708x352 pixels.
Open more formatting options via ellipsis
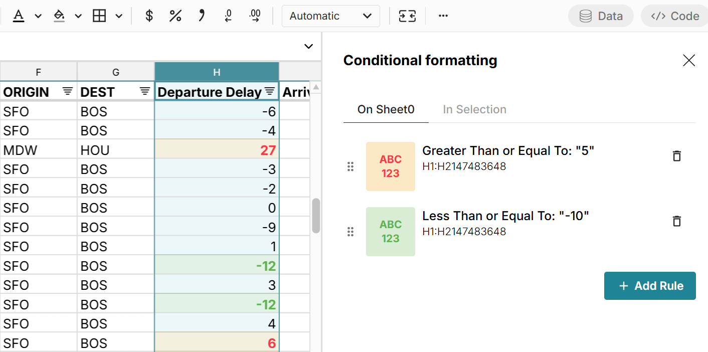click(443, 16)
